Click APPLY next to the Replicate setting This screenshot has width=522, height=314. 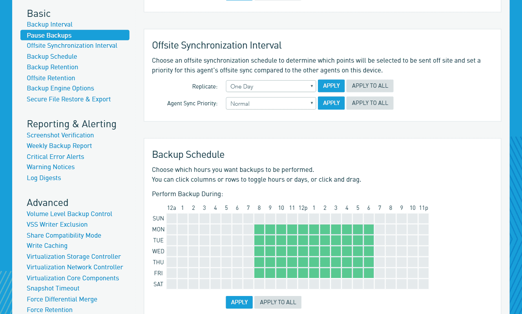point(331,86)
